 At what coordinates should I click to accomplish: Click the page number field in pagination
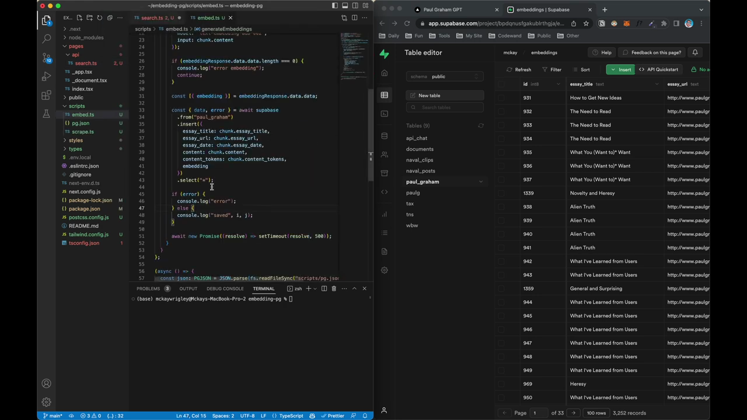pyautogui.click(x=539, y=413)
